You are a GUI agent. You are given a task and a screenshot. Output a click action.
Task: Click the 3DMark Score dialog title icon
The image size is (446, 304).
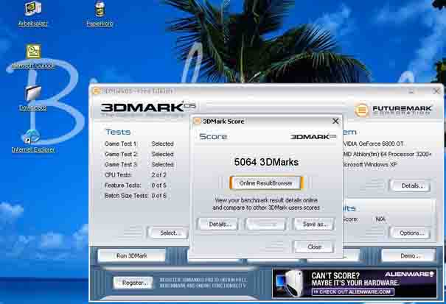pos(197,121)
